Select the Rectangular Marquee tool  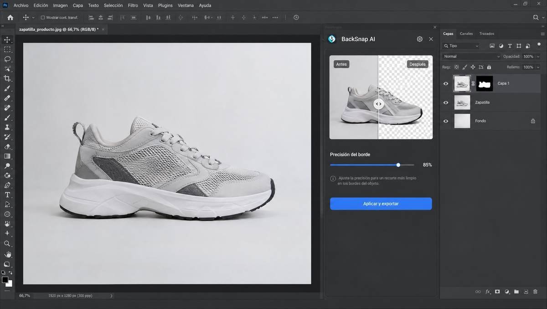point(7,49)
